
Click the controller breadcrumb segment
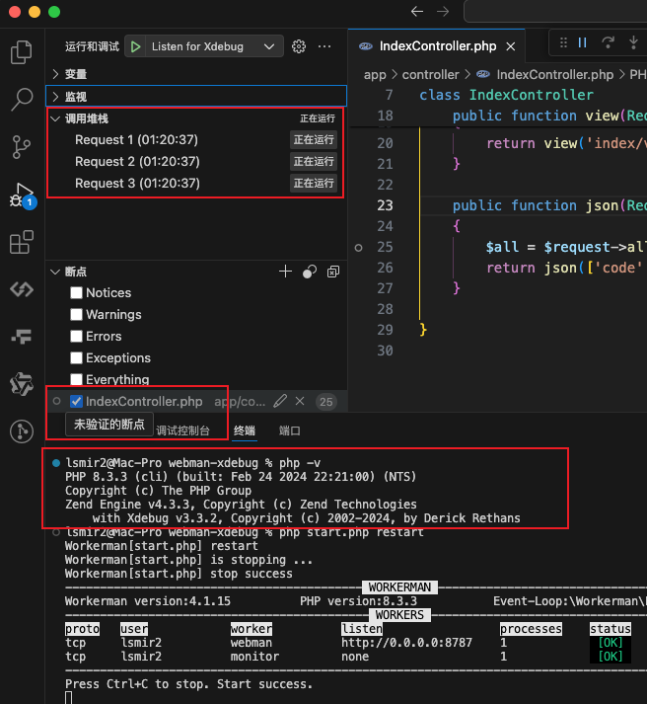(x=430, y=74)
